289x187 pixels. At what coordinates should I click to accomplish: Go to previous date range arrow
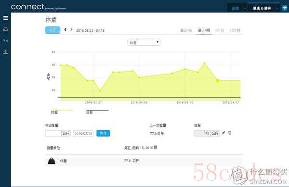[x=66, y=29]
